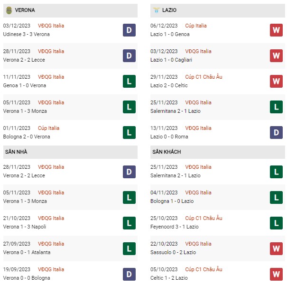Open Cúp Italia link for Bologna 2-0 Verona
Viewport: 287px width, 284px height.
click(49, 128)
